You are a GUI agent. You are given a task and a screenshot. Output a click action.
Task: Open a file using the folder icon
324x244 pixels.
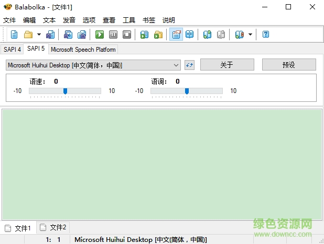click(28, 34)
